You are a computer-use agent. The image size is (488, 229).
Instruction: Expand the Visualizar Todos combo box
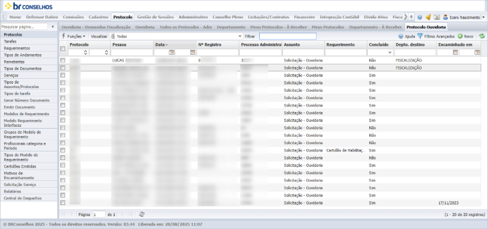[239, 36]
